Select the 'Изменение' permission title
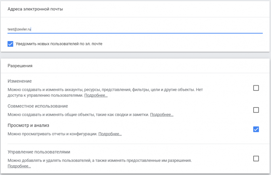This screenshot has width=271, height=175. coord(20,81)
